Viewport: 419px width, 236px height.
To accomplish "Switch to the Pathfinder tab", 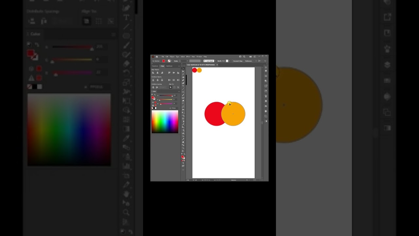I will coord(169,66).
